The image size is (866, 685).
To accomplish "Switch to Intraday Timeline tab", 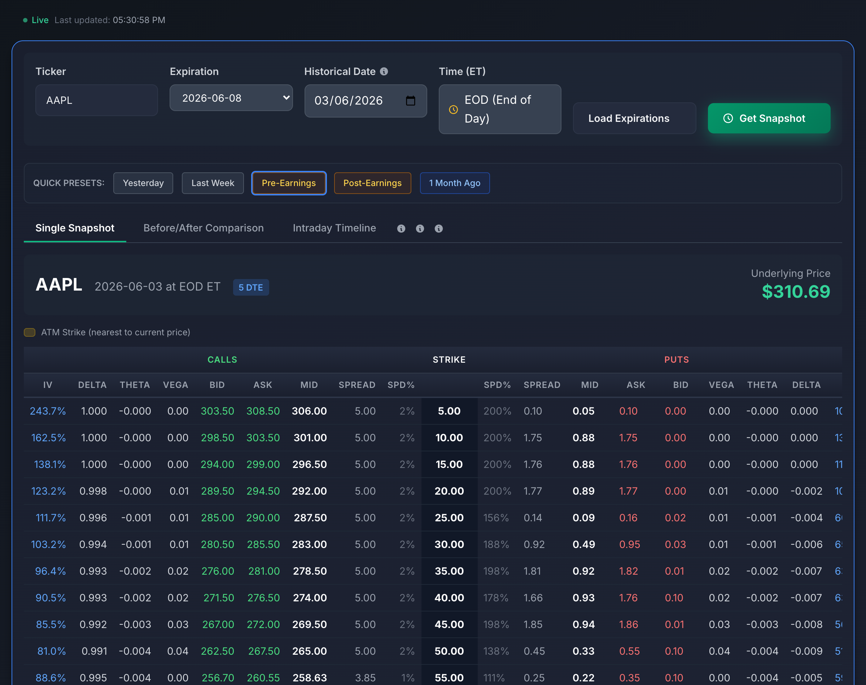I will (334, 228).
